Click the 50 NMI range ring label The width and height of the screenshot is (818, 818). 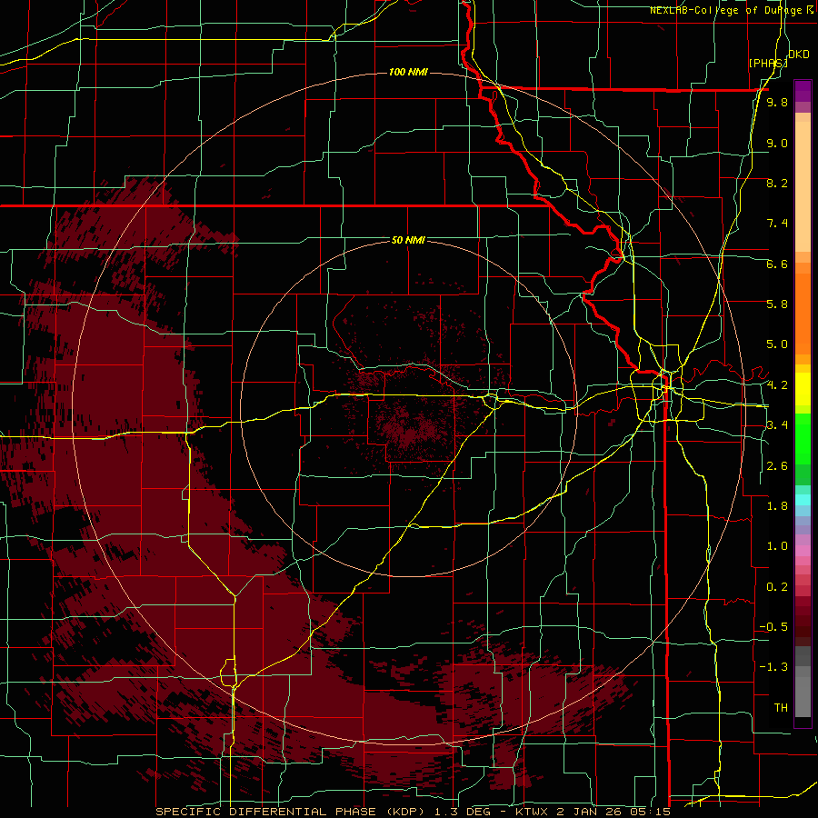408,240
